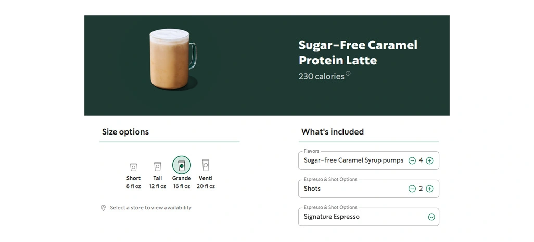Remove one espresso shot with minus
This screenshot has height=242, width=534.
point(412,189)
